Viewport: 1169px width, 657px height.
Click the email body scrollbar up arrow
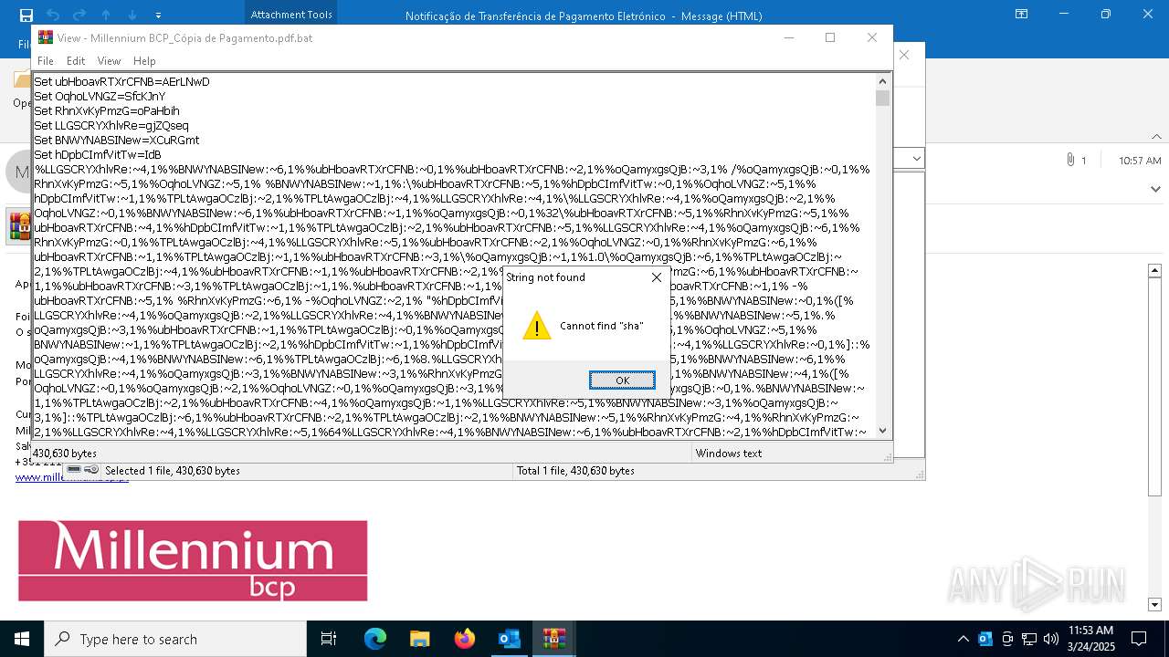1154,270
